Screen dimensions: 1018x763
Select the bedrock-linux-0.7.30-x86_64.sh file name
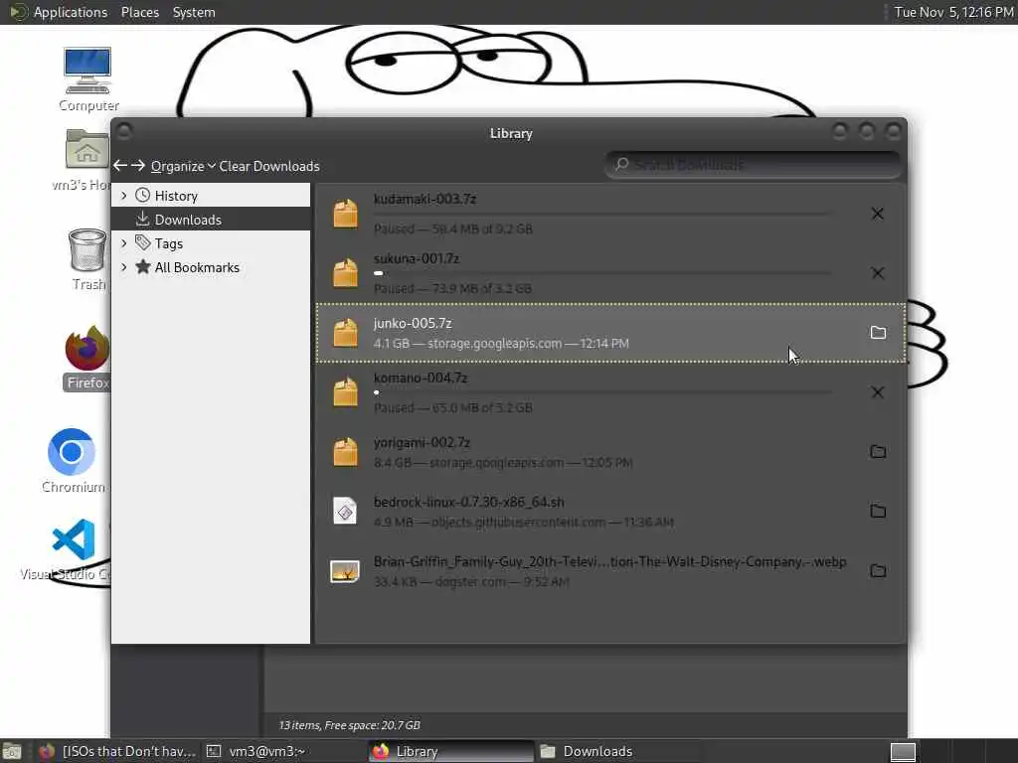pyautogui.click(x=469, y=502)
